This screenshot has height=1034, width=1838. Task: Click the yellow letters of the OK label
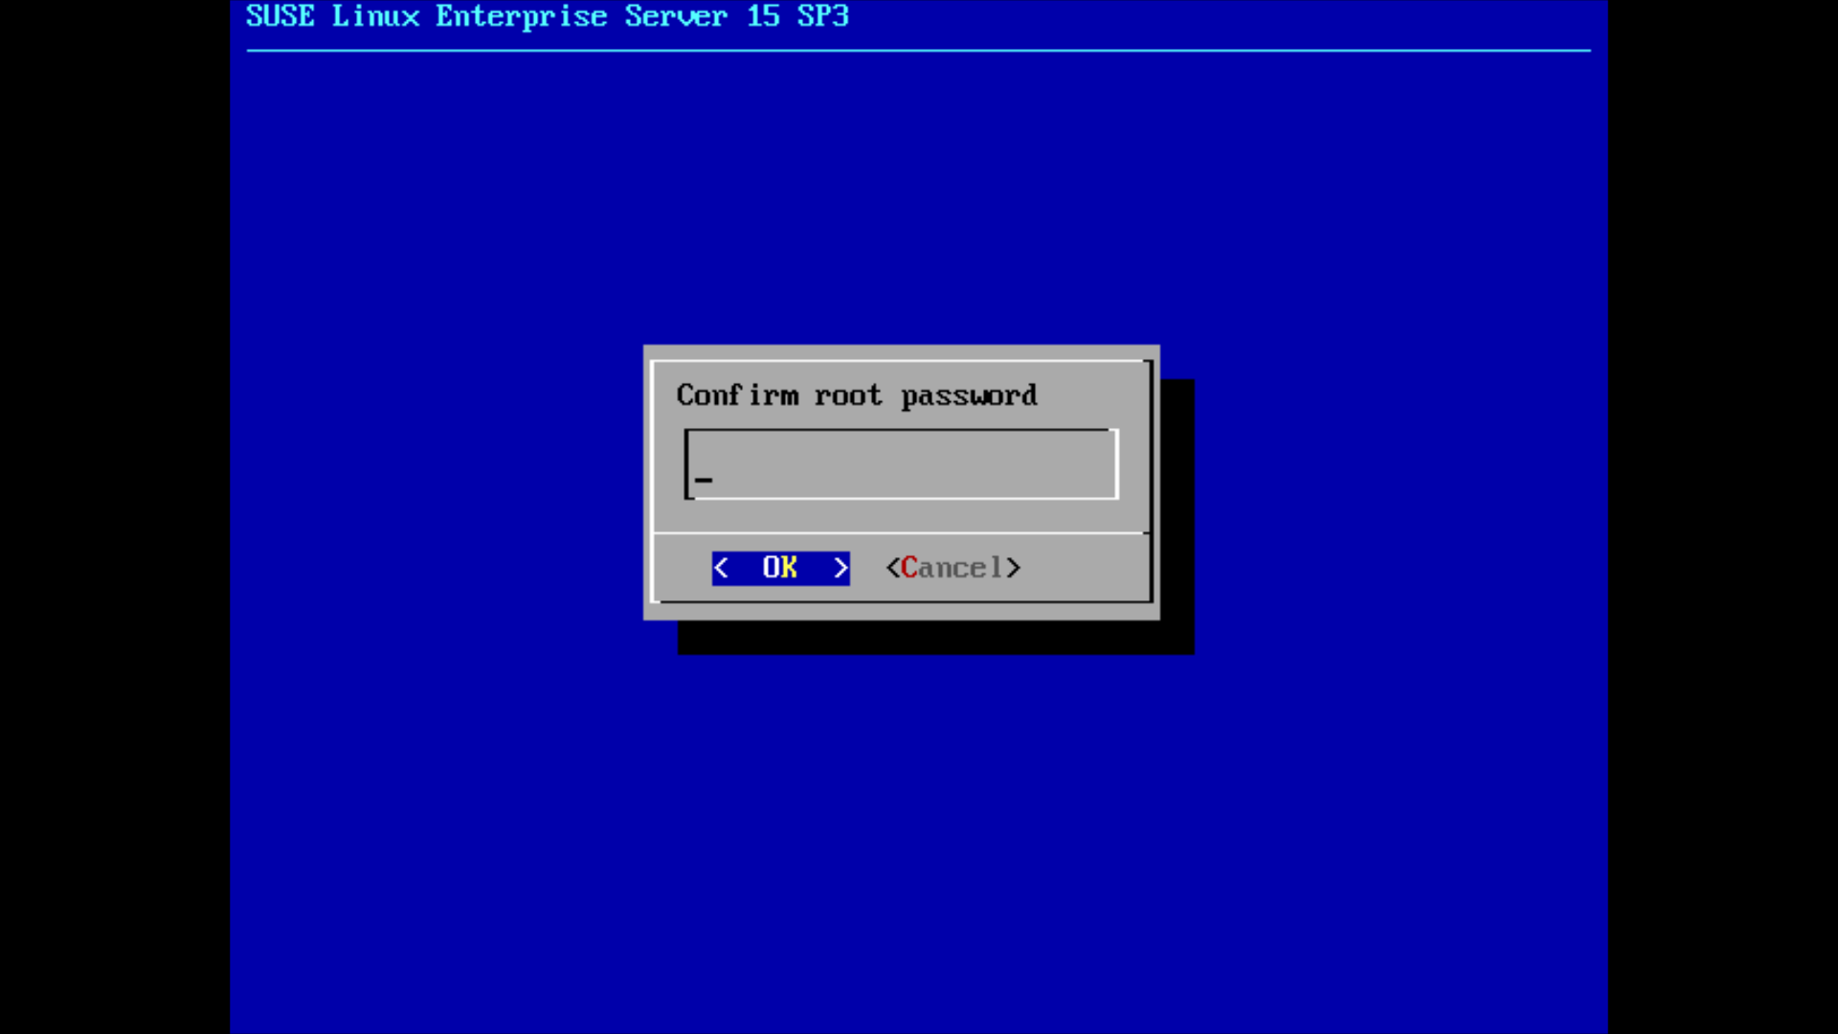780,568
